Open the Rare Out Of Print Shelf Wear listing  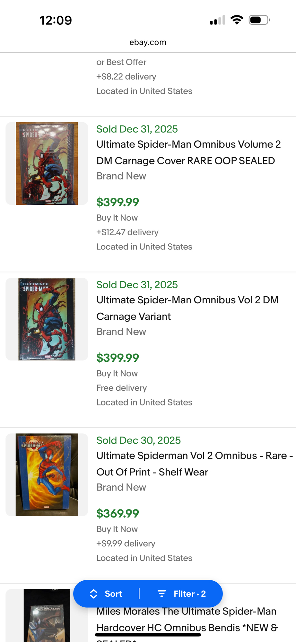194,464
